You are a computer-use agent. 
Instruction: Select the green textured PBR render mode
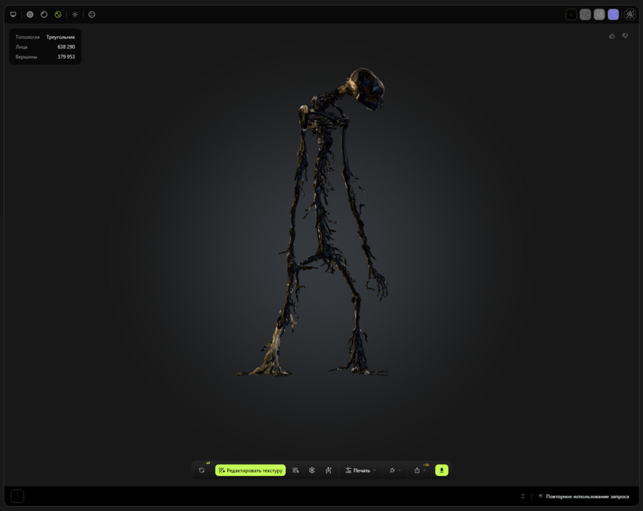(58, 14)
